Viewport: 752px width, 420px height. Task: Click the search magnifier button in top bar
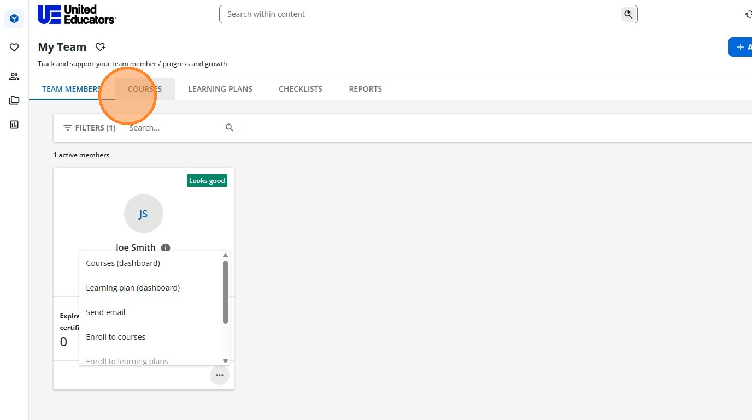pyautogui.click(x=628, y=14)
